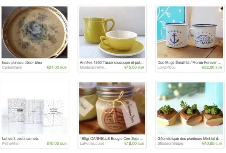Open the cinnamon candle jar thumbnail

point(112,108)
